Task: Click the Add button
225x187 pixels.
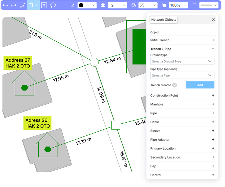Action: [200, 85]
